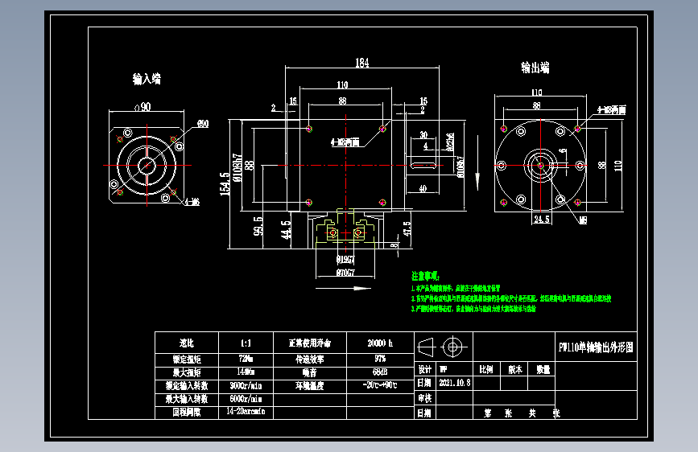Click the 14-20arcmin value

click(x=246, y=412)
